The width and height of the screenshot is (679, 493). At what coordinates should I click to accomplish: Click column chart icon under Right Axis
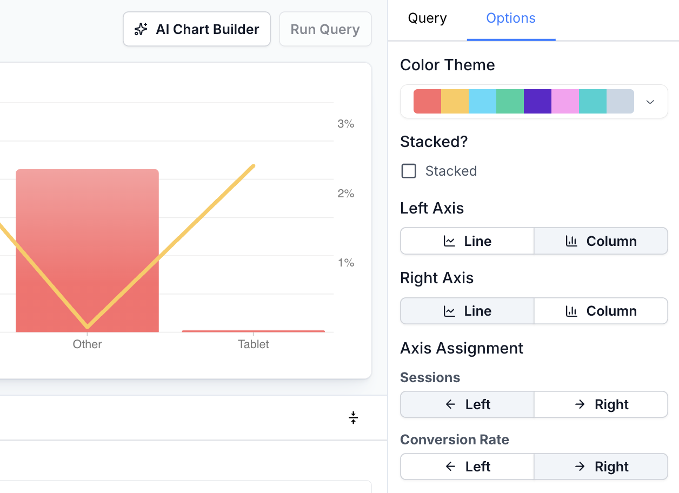point(571,311)
